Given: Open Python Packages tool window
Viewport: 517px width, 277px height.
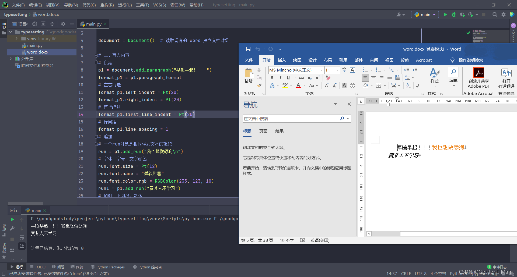Looking at the screenshot, I should coord(108,267).
